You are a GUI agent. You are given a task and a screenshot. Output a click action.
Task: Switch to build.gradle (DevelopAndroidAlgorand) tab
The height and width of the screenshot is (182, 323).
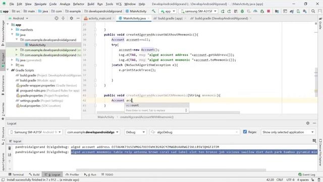coord(221,18)
